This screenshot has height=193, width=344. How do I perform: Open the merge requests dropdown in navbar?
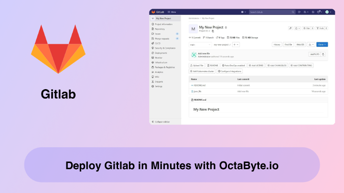pyautogui.click(x=306, y=12)
